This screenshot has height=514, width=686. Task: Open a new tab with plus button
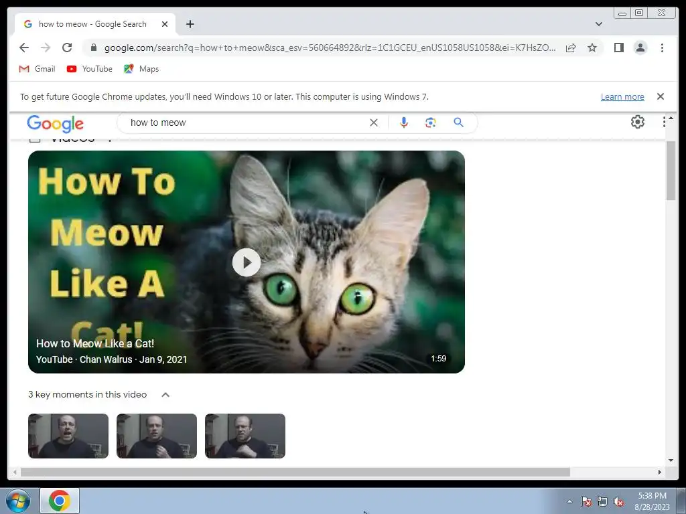pyautogui.click(x=190, y=24)
